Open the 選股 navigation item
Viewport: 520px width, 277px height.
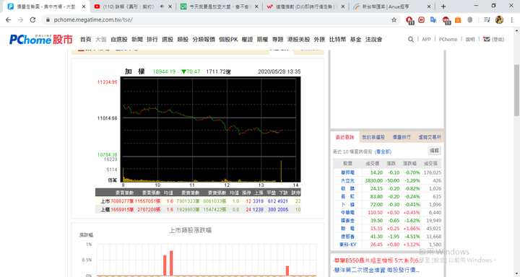click(168, 40)
